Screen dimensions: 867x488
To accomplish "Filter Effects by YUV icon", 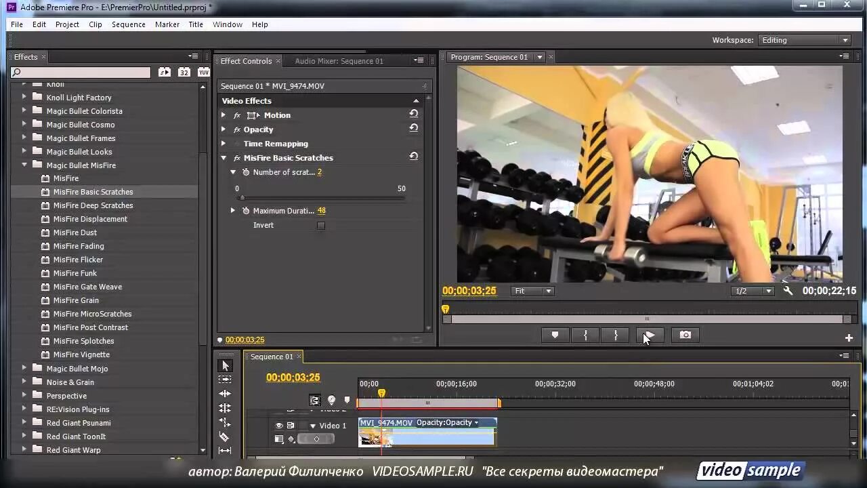I will (x=203, y=72).
